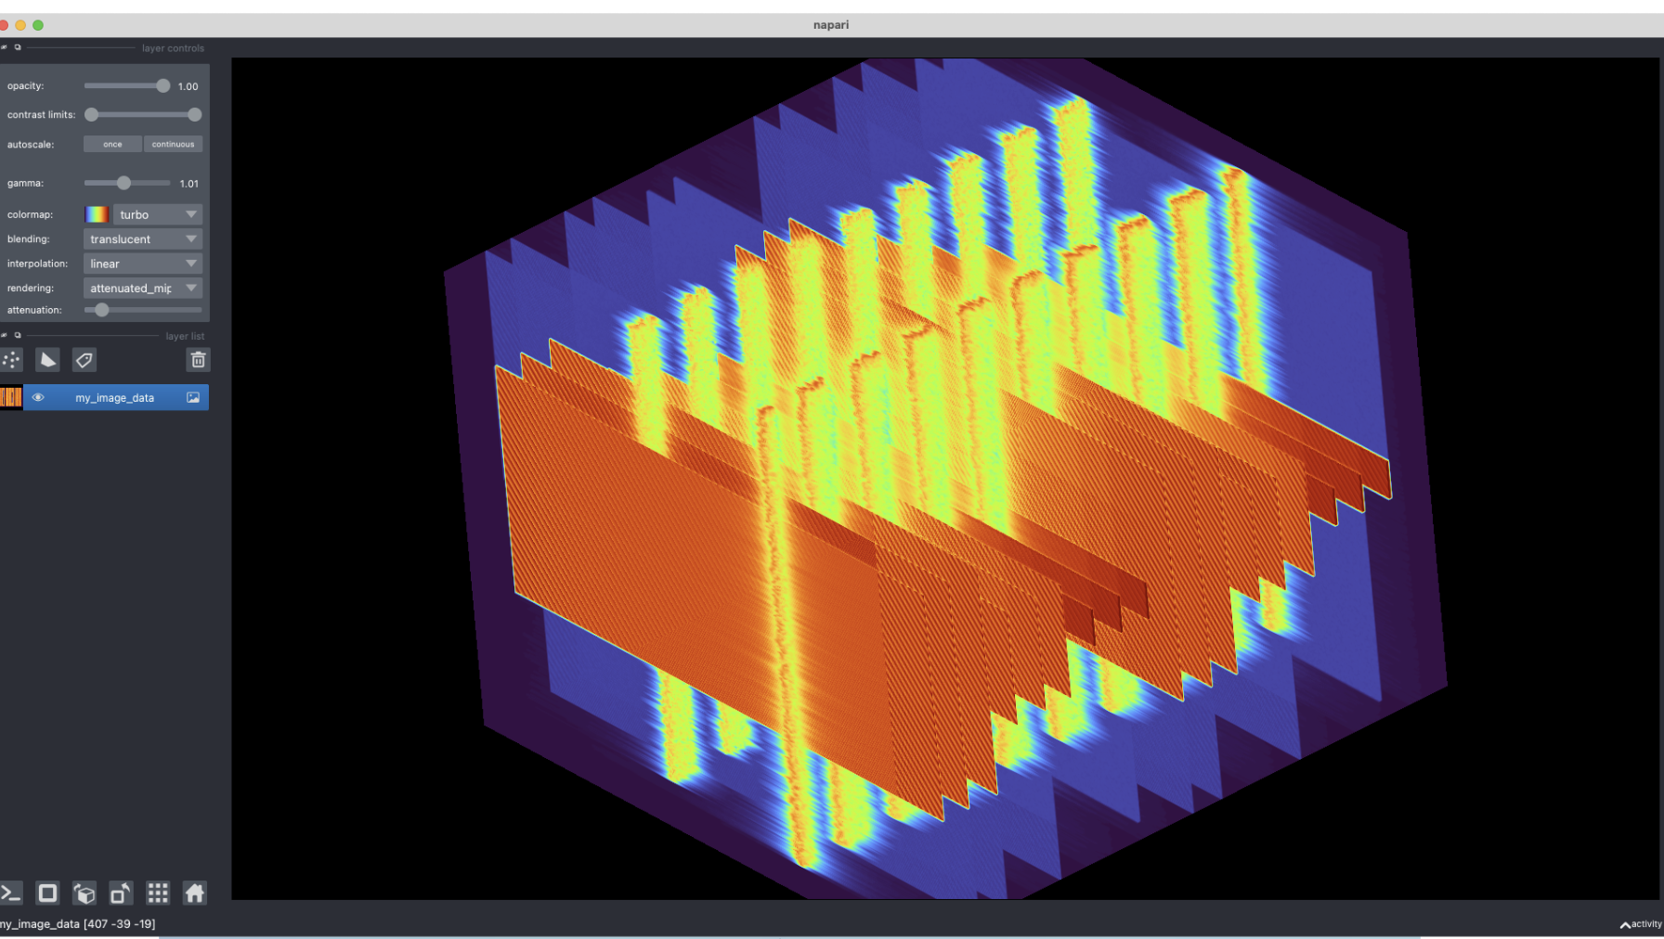
Task: Click the gamma value 1.01
Action: tap(189, 184)
